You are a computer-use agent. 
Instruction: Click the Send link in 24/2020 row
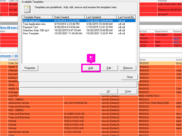coord(176,38)
